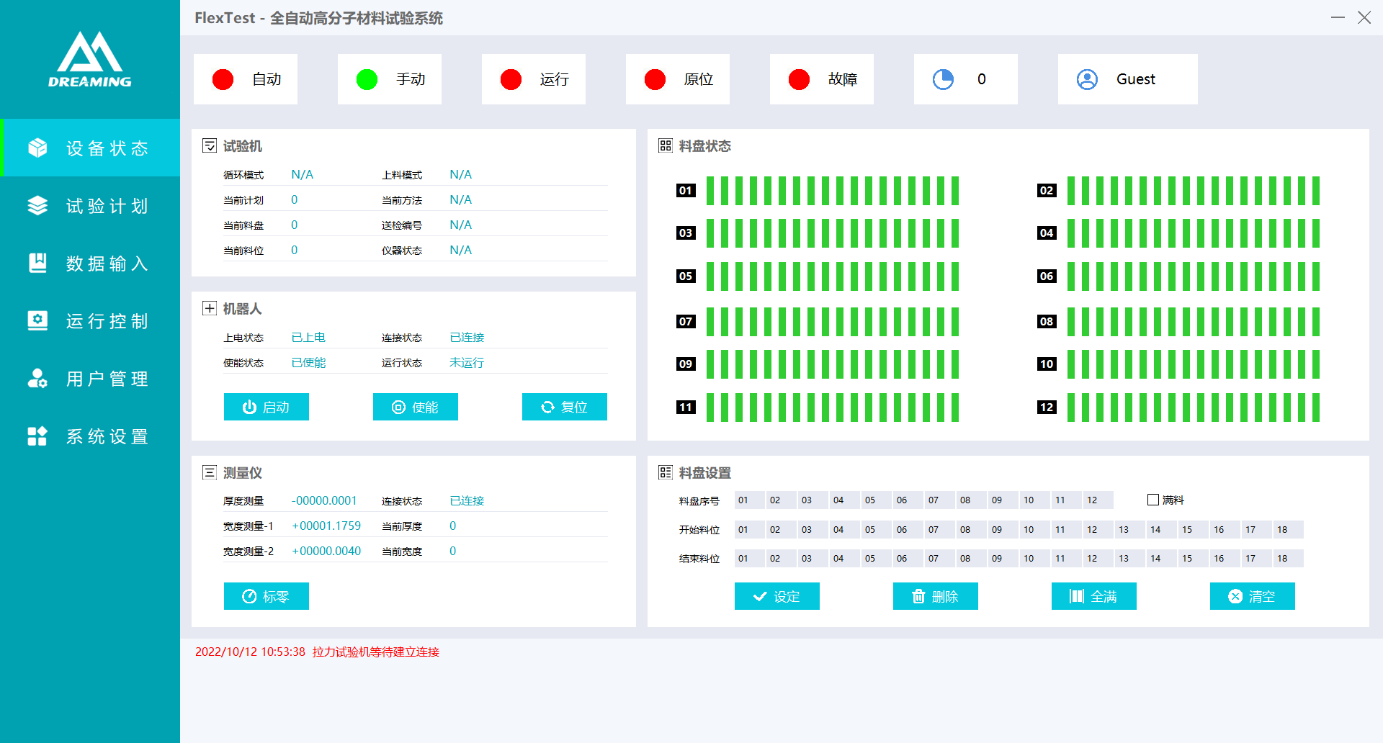This screenshot has height=743, width=1383.
Task: Click the green 手动 status indicator
Action: (x=367, y=79)
